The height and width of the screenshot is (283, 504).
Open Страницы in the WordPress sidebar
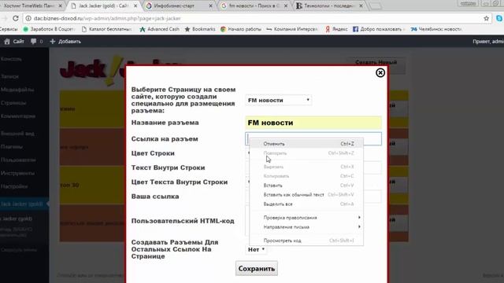13,103
